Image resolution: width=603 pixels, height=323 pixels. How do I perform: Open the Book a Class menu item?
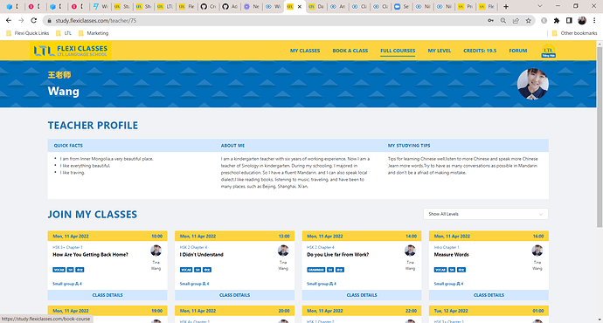[350, 51]
